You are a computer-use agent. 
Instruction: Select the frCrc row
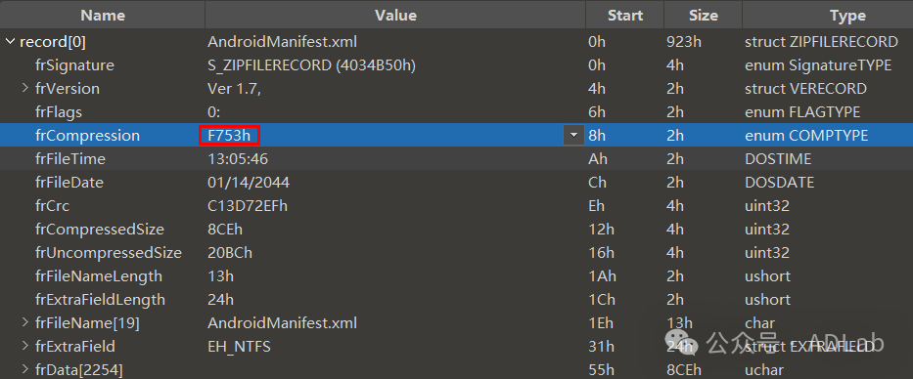(x=456, y=206)
